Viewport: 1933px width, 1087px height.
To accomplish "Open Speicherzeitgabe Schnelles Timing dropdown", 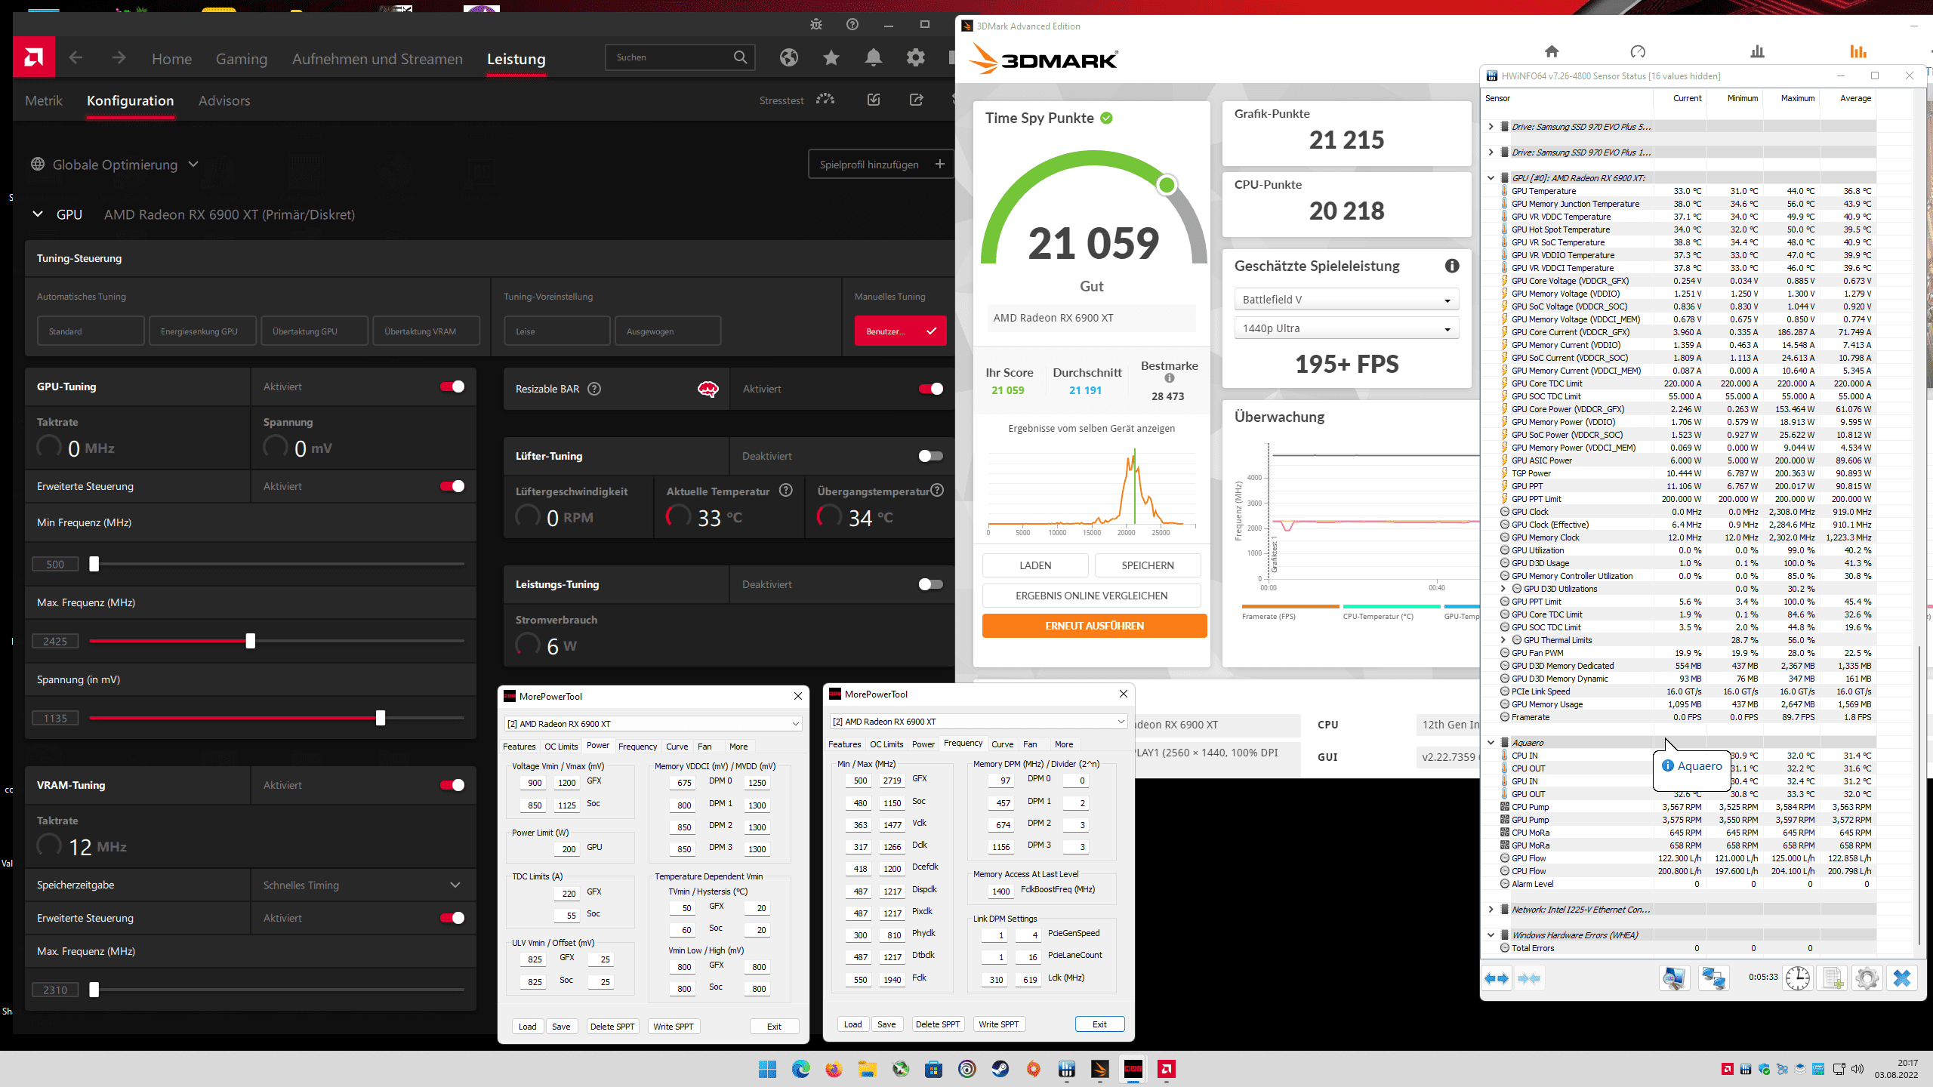I will (x=362, y=885).
